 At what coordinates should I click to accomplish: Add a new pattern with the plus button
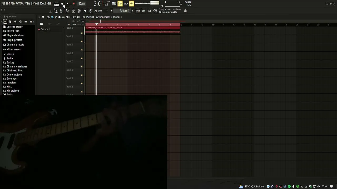click(x=132, y=11)
